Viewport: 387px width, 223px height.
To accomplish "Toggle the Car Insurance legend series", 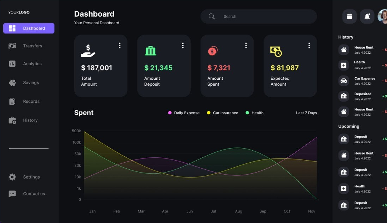I will (x=223, y=113).
